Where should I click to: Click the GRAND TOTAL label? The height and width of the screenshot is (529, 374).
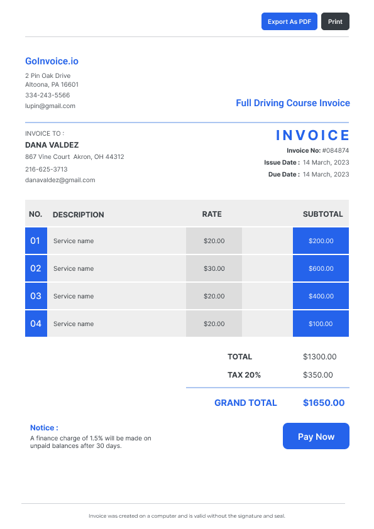(x=246, y=403)
